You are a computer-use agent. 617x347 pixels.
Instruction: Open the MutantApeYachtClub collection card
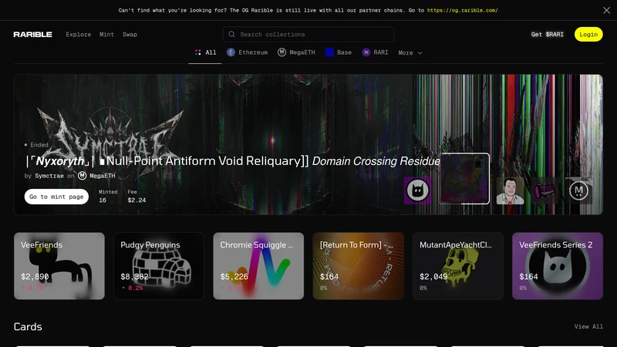point(457,266)
